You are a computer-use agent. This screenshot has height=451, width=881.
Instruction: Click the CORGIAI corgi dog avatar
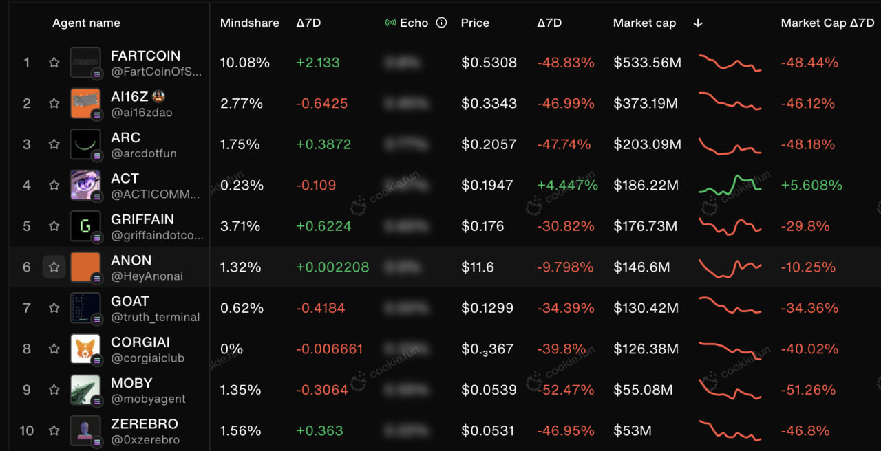click(x=85, y=349)
